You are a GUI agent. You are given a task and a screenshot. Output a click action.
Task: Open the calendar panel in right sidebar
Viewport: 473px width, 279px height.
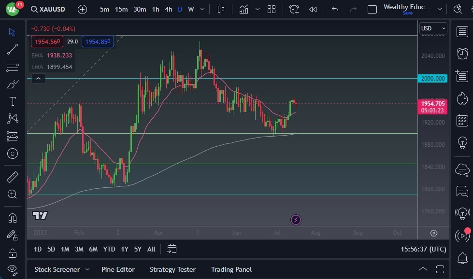click(x=462, y=120)
